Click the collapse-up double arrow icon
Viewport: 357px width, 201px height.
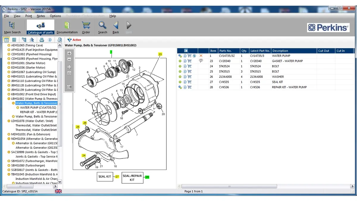click(32, 40)
